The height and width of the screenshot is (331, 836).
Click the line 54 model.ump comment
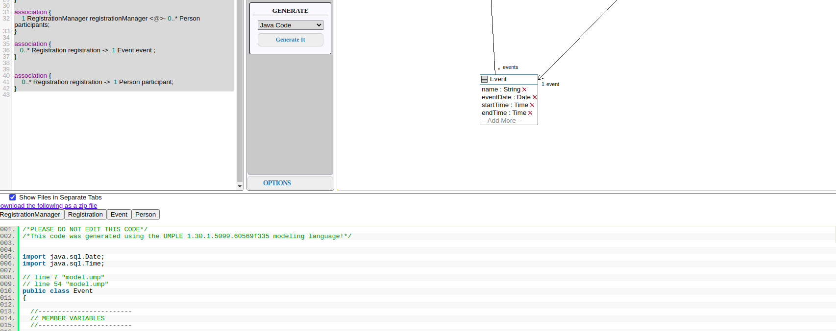[65, 284]
